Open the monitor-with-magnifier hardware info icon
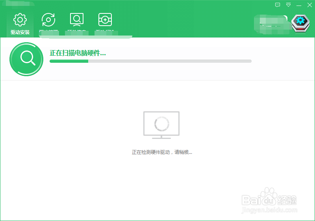Screen dimensions: 315x221 tap(77, 20)
